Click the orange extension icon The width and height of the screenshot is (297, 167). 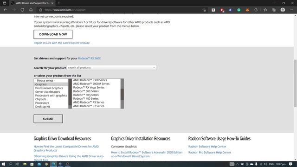[x=247, y=10]
